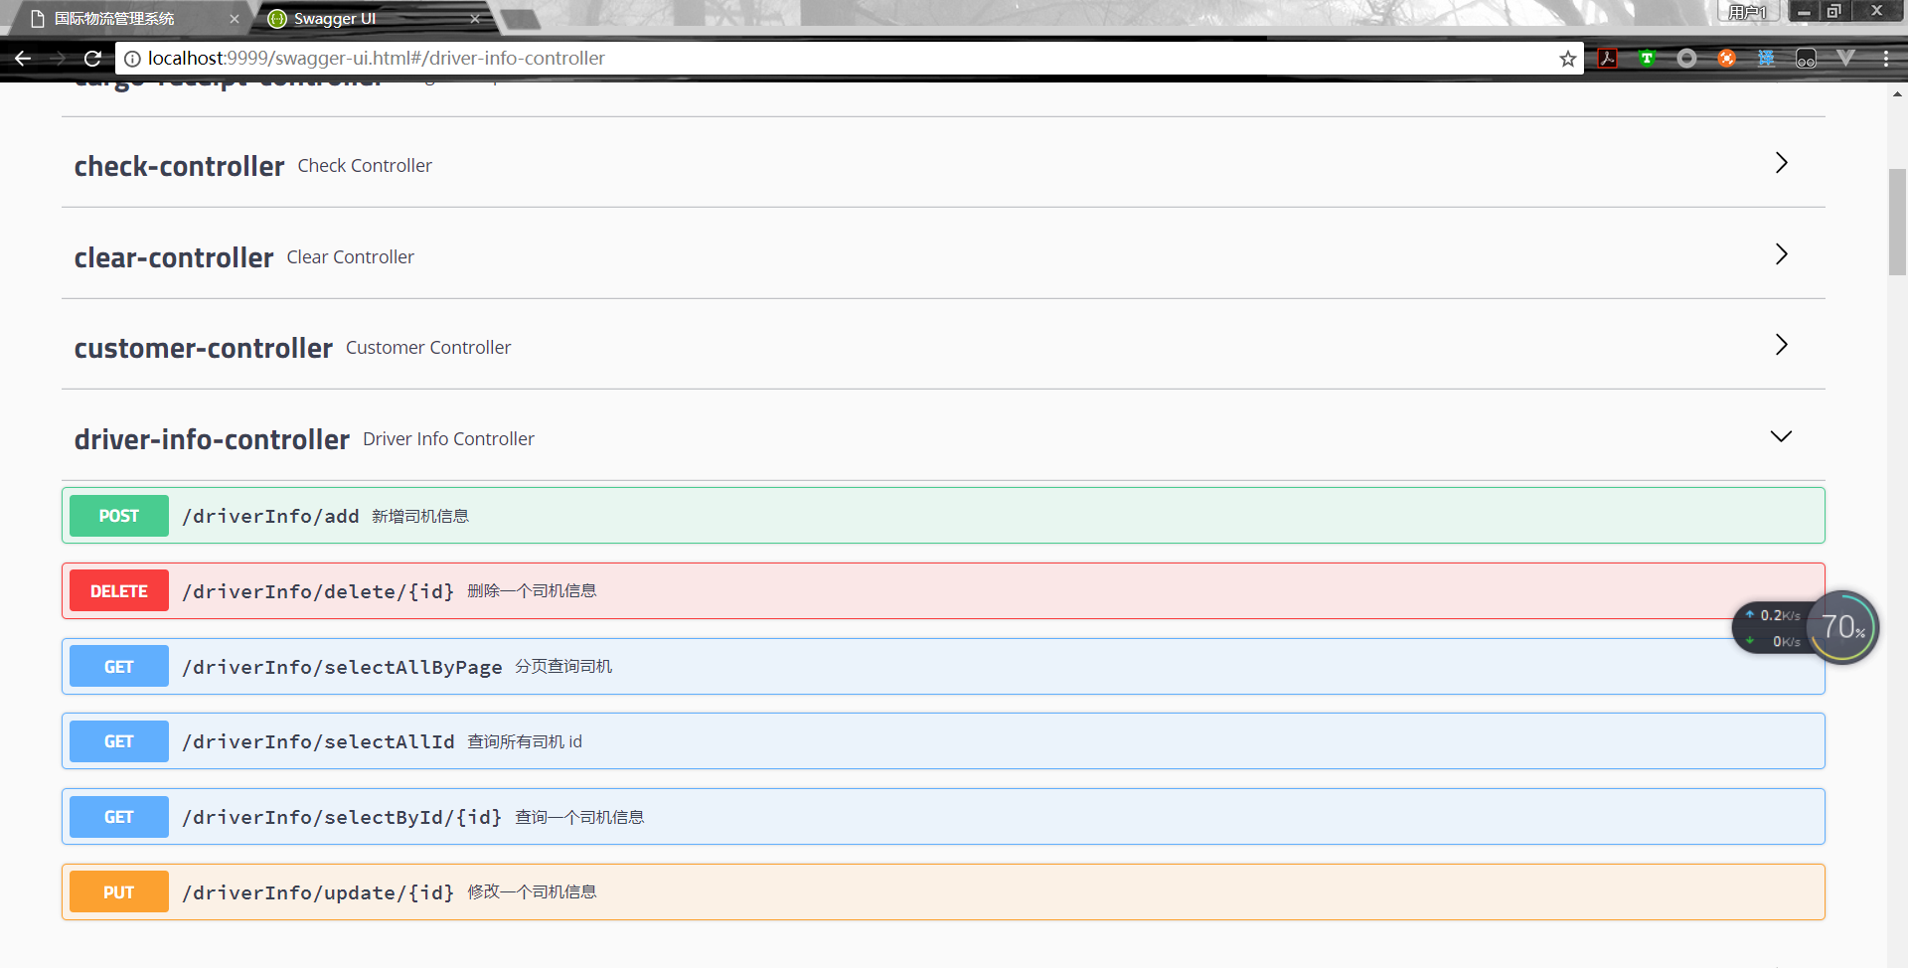Click the 70% network speed floating widget
1908x968 pixels.
tap(1842, 628)
